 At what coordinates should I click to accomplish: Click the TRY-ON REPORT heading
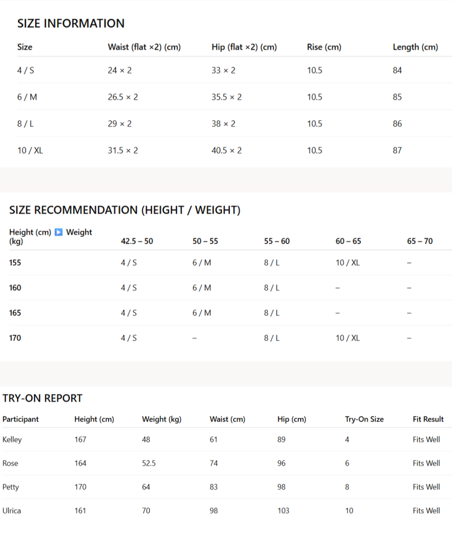[x=42, y=398]
